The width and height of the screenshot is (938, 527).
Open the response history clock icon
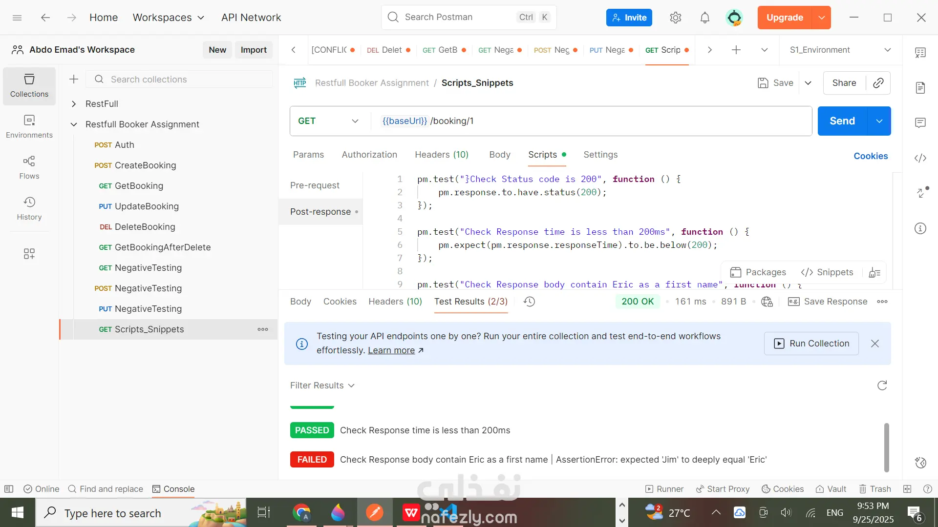[529, 302]
